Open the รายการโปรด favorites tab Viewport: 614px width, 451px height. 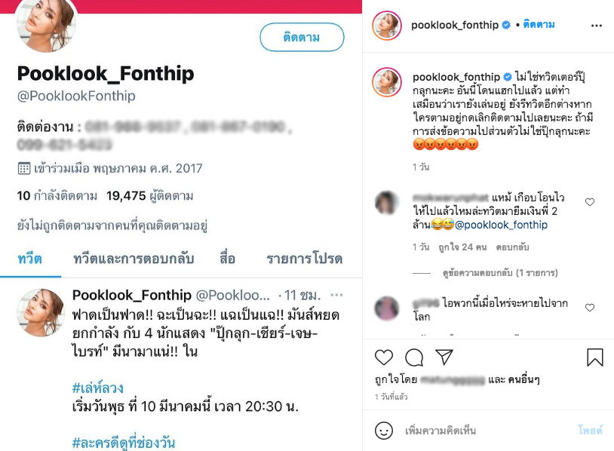point(304,259)
